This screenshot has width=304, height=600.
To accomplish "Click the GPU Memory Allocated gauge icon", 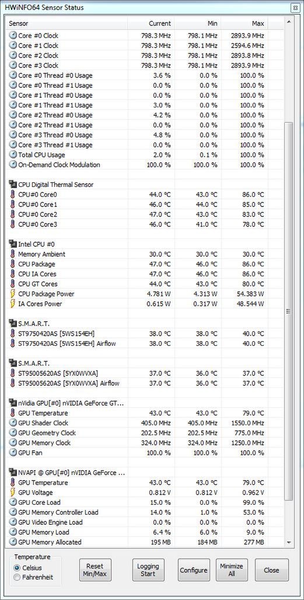I will (x=13, y=543).
